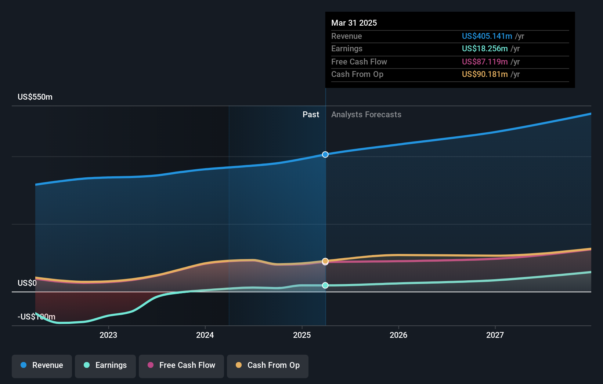Screen dimensions: 603x384
Task: Toggle the Revenue legend series
Action: click(42, 366)
